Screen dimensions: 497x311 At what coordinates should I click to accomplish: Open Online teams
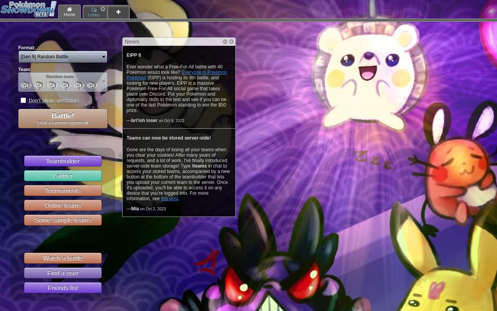(x=63, y=206)
